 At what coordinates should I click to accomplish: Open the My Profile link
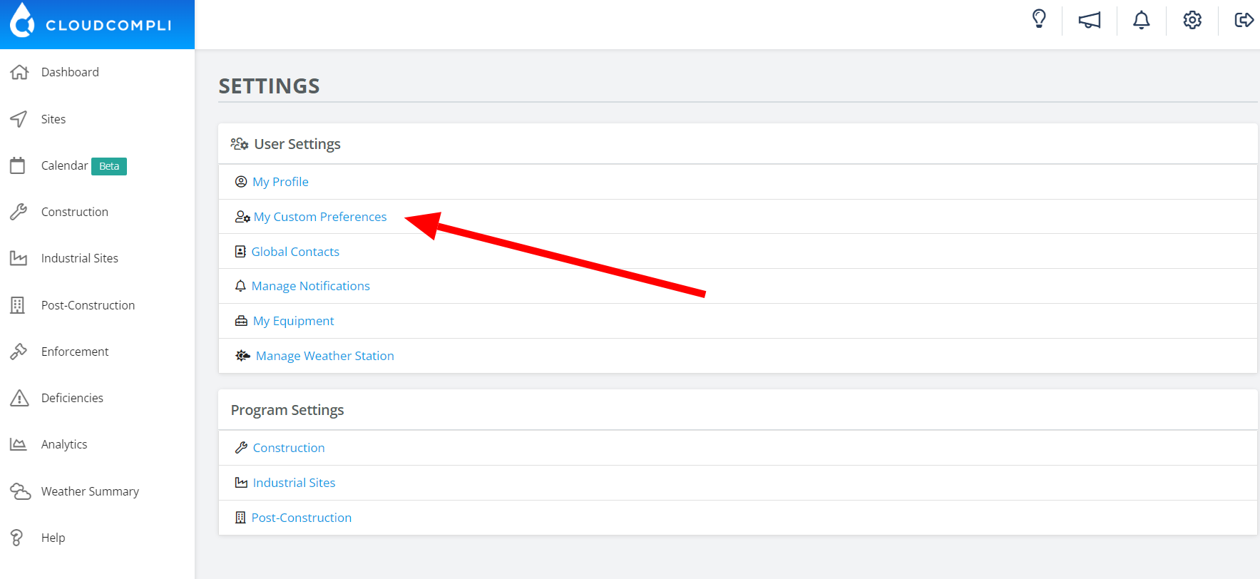(x=280, y=182)
